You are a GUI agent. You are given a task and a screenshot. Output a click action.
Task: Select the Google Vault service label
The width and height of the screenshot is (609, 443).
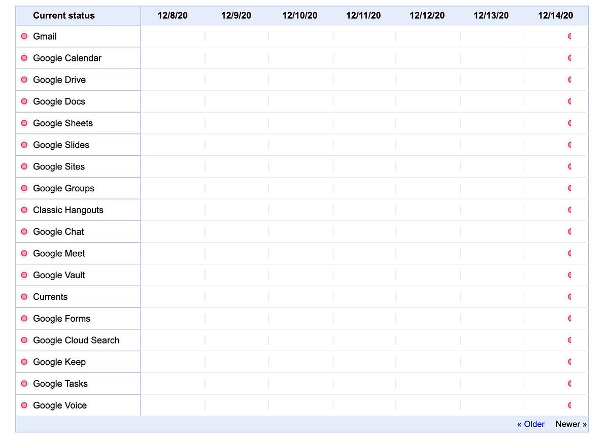(59, 275)
